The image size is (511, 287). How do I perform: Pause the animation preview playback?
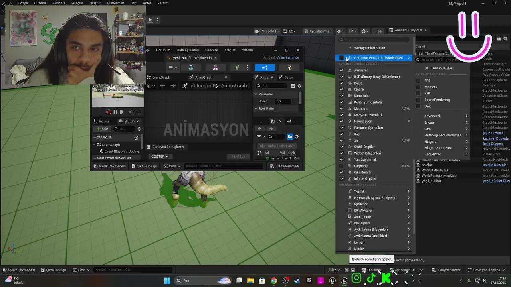[115, 112]
